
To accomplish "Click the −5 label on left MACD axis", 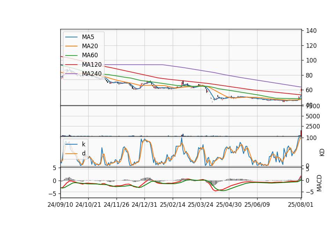I will pos(52,194).
